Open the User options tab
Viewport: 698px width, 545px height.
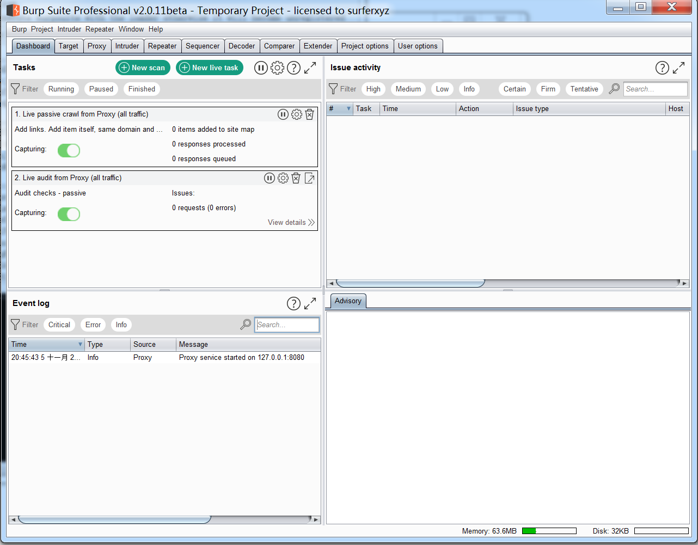tap(418, 46)
